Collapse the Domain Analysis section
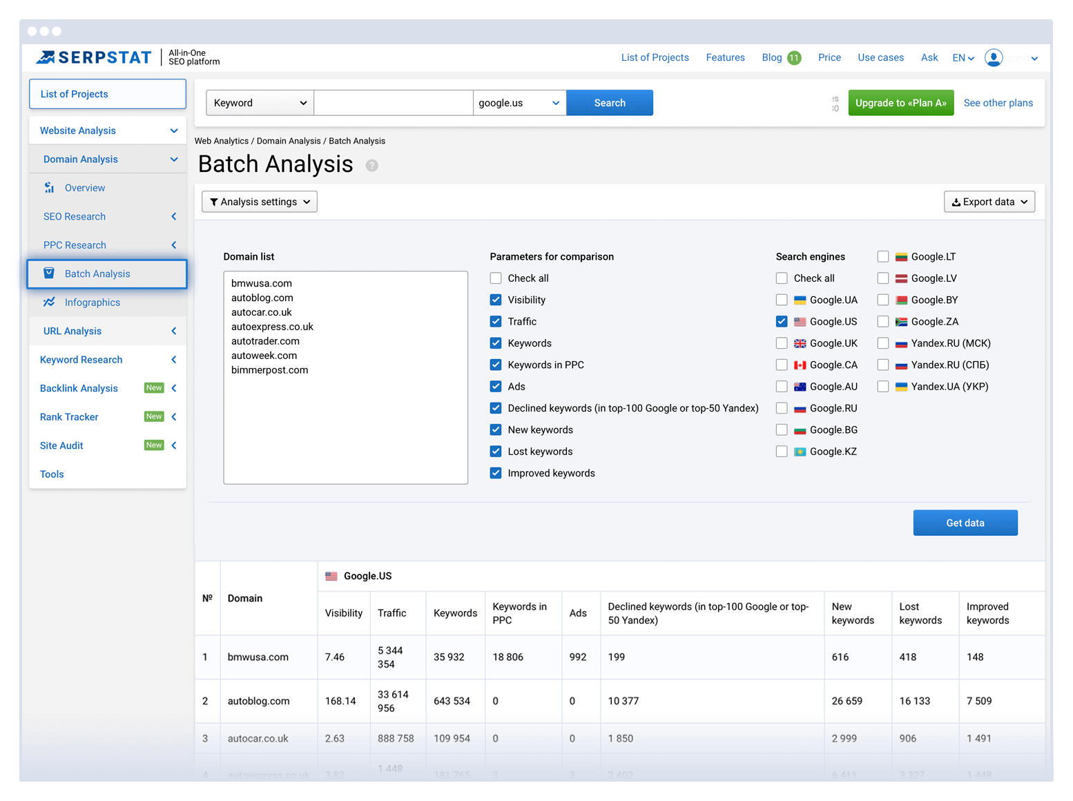Screen dimensions: 1073x801 point(108,160)
